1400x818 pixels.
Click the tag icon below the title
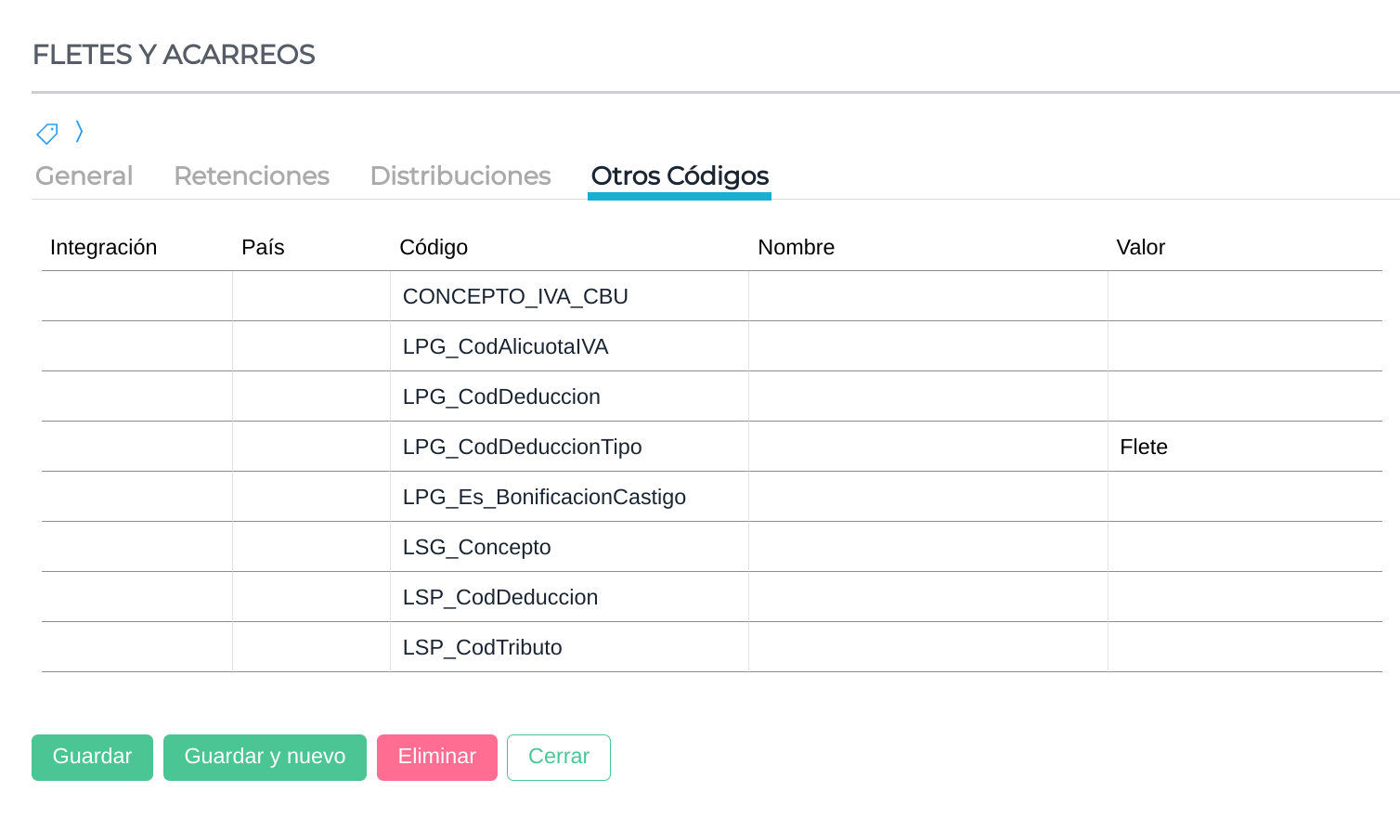[47, 133]
